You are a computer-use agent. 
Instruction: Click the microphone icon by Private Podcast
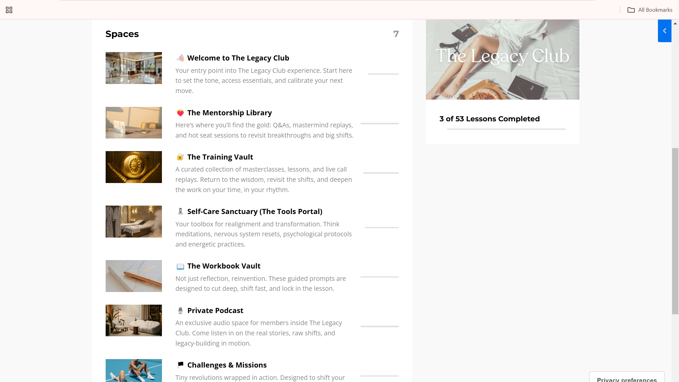(180, 310)
